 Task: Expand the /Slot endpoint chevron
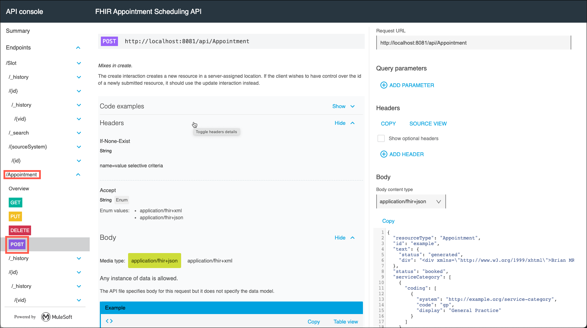79,63
